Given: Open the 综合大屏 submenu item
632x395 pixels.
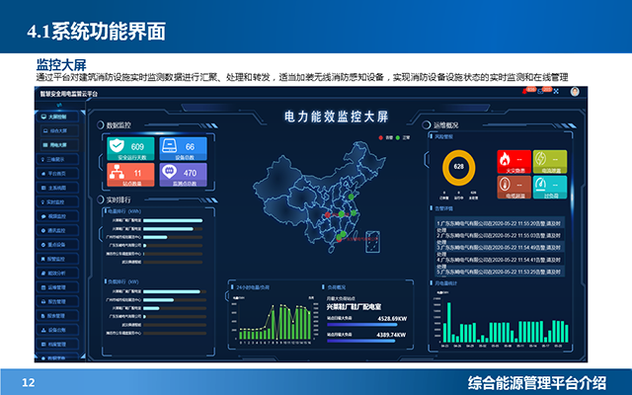Looking at the screenshot, I should (x=59, y=131).
